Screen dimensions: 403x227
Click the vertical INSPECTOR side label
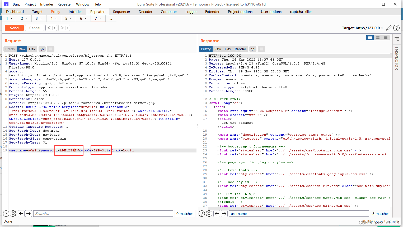pyautogui.click(x=397, y=59)
